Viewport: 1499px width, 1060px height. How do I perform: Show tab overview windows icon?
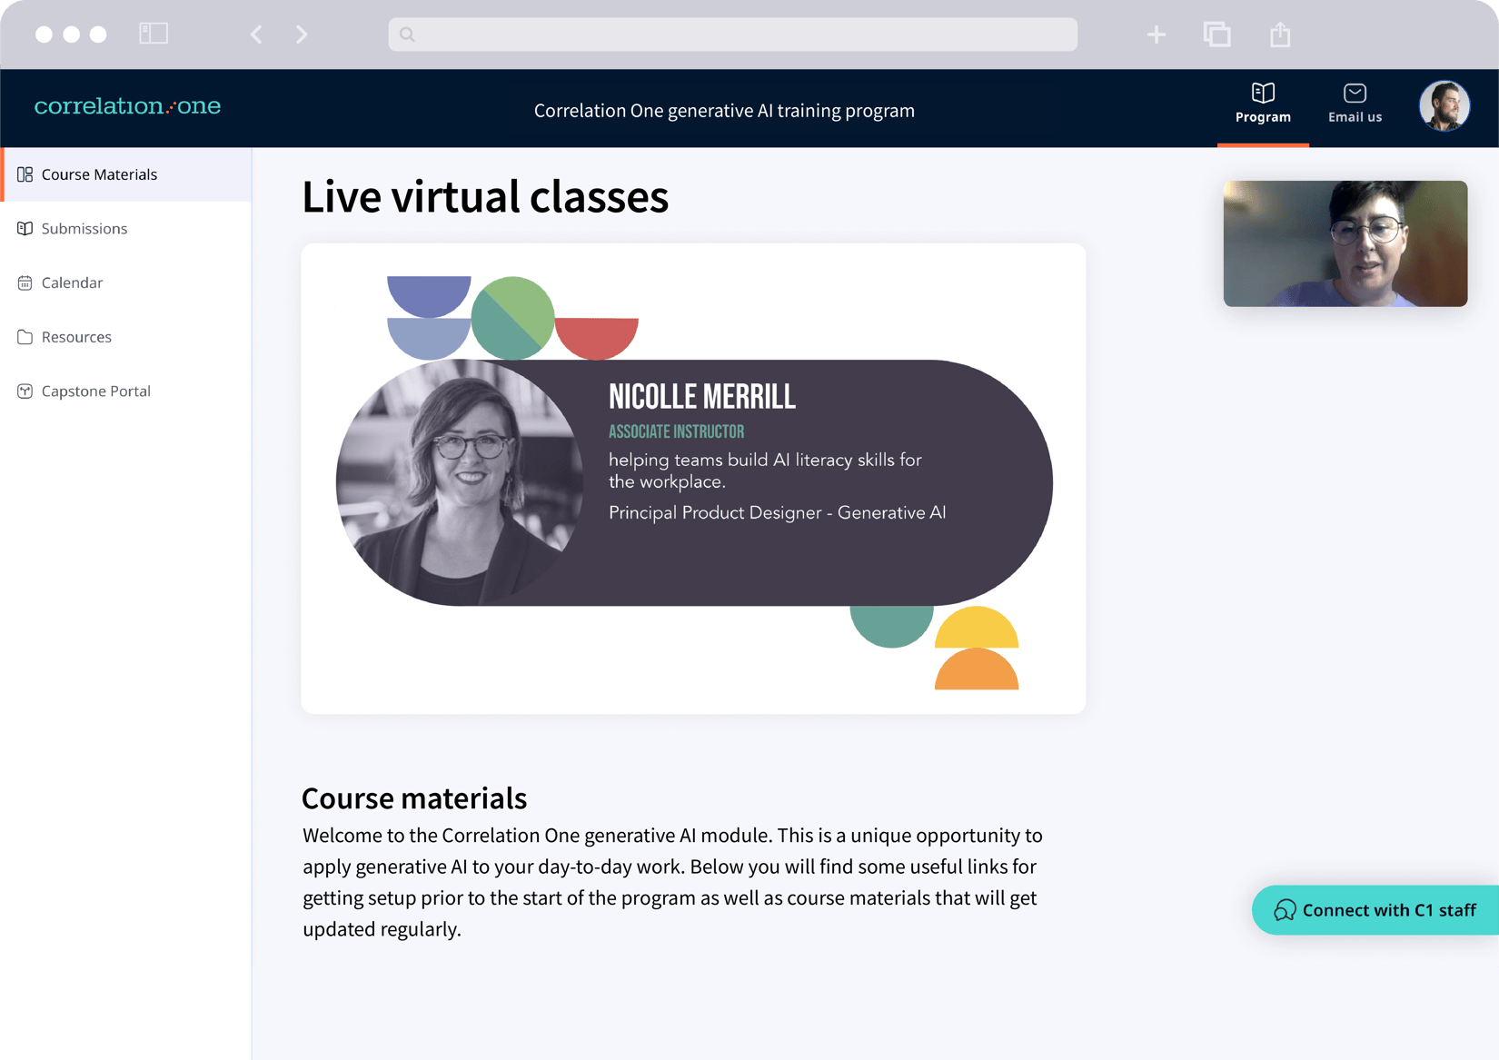[1216, 35]
